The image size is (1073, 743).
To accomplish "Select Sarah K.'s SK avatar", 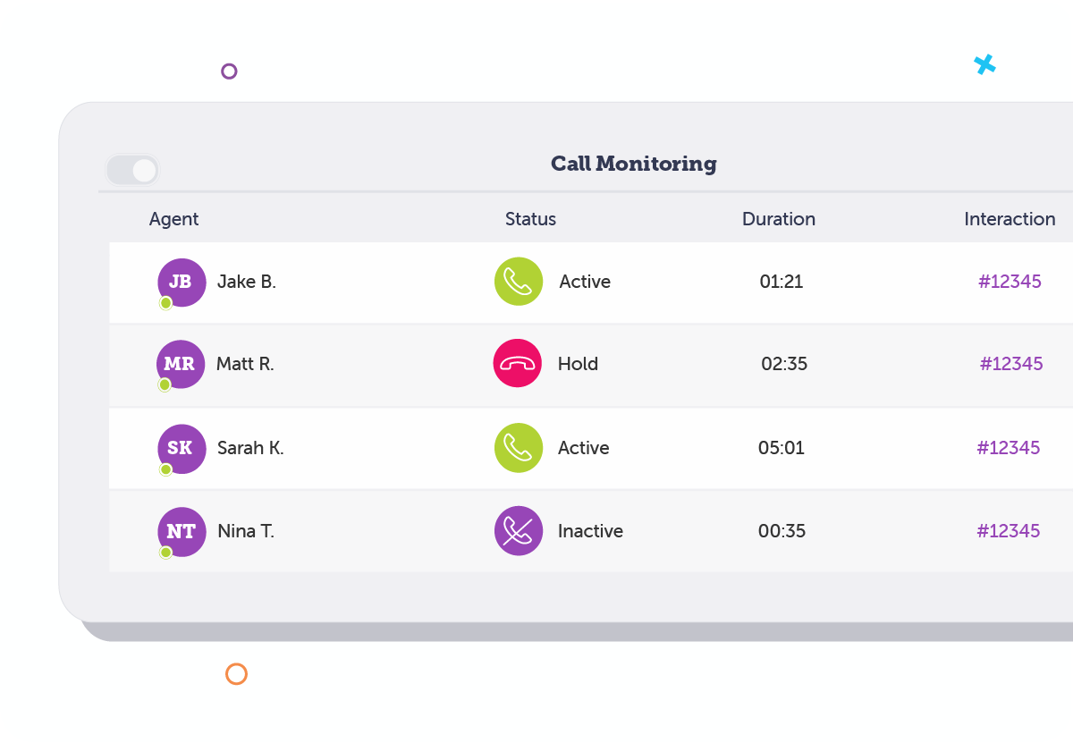I will pos(182,447).
